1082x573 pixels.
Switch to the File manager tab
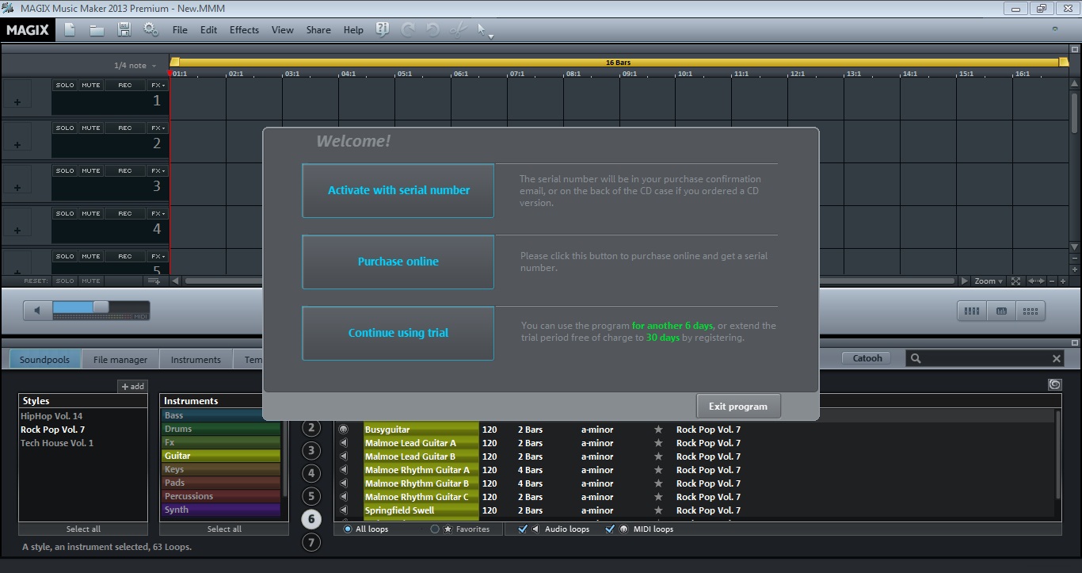coord(120,359)
